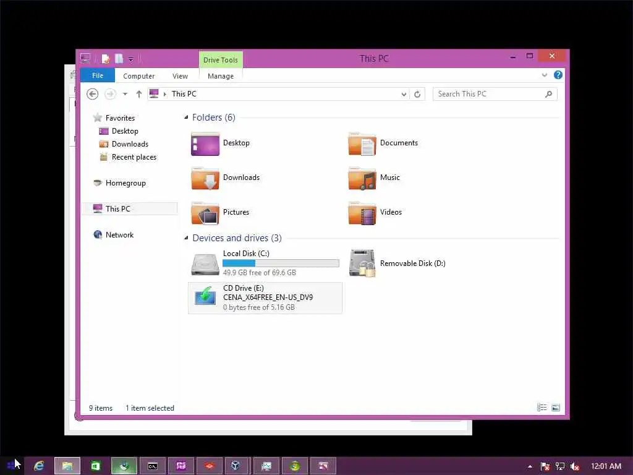Collapse the Folders (6) group

(186, 118)
